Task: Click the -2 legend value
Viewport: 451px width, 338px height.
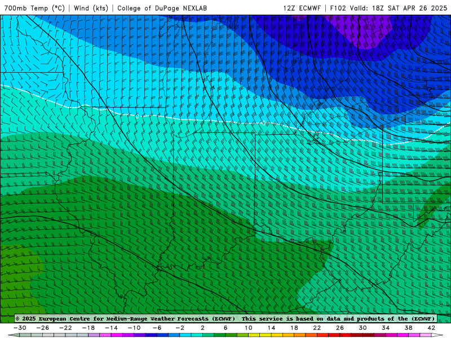Action: click(x=180, y=328)
